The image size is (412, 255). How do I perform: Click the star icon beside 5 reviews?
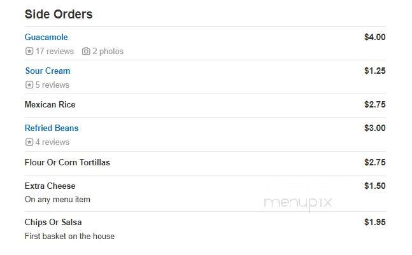coord(29,85)
